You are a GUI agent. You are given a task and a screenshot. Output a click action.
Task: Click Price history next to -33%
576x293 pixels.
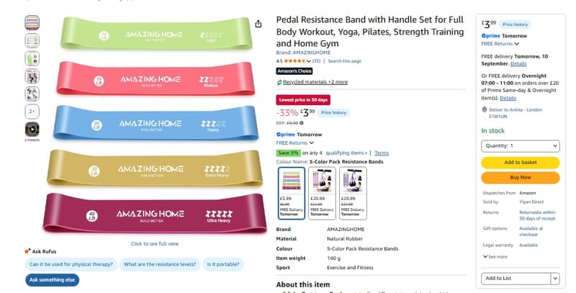click(333, 113)
